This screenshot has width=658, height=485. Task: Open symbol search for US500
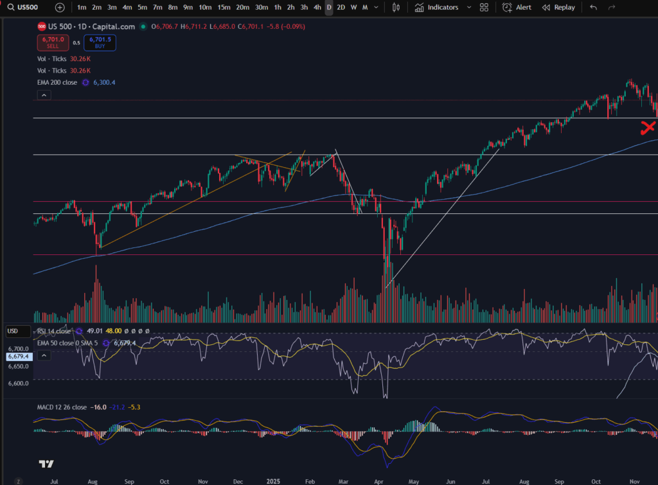[x=23, y=7]
